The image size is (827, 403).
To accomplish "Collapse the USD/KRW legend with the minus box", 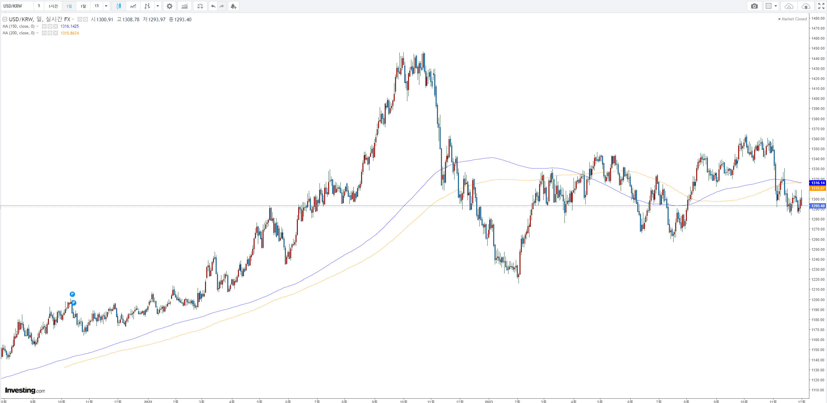I will tap(5, 19).
